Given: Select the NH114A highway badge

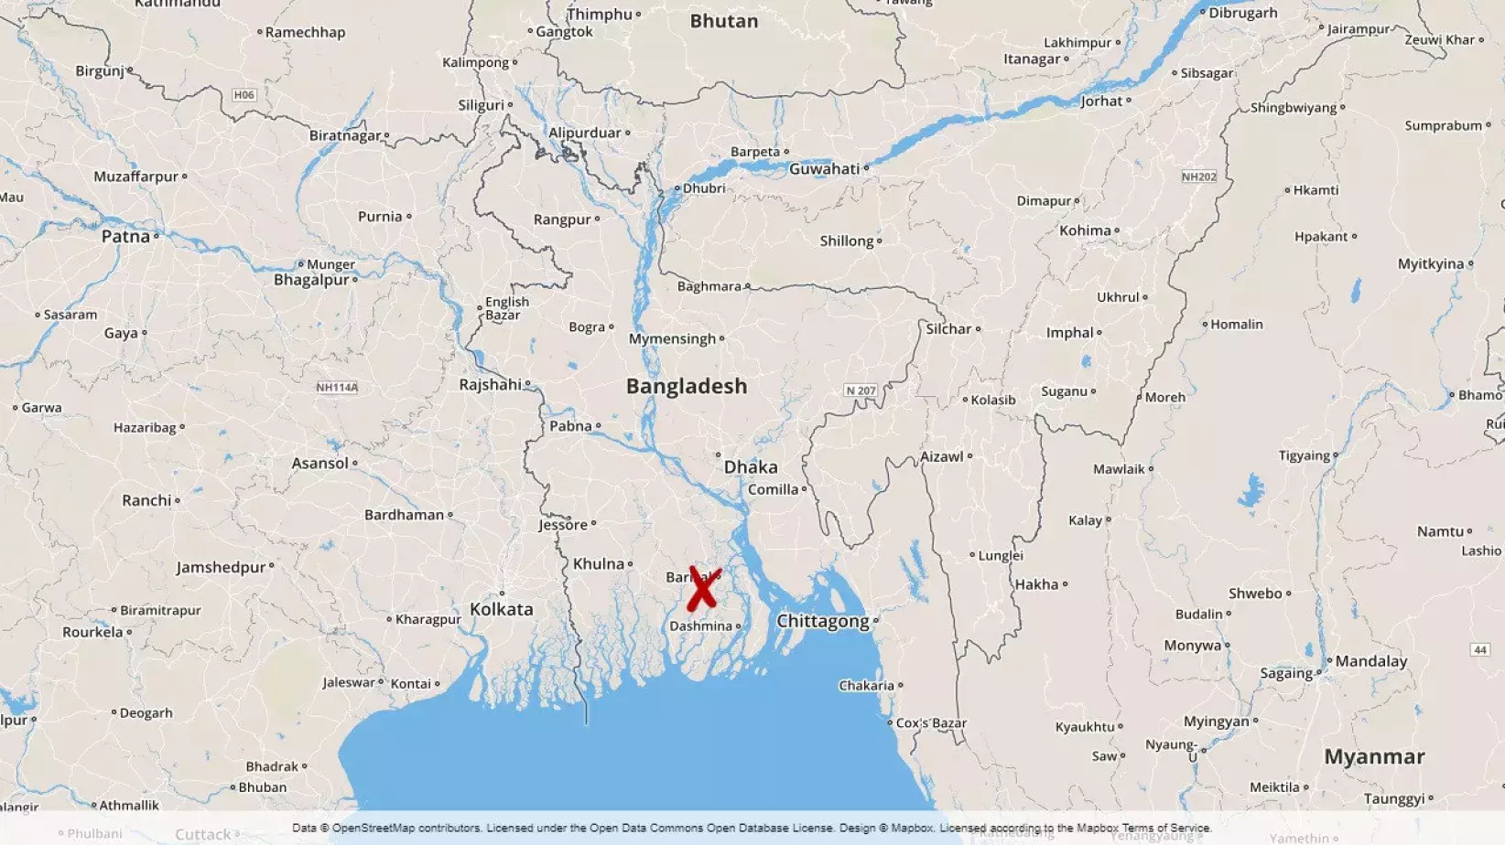Looking at the screenshot, I should coord(337,388).
